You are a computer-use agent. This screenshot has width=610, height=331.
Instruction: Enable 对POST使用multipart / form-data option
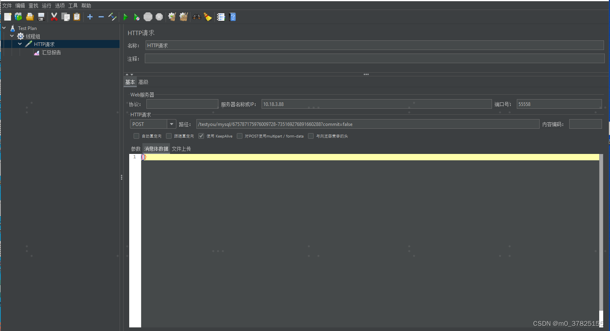coord(239,136)
